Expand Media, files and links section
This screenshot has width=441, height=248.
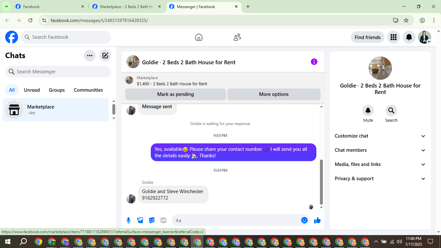point(380,164)
